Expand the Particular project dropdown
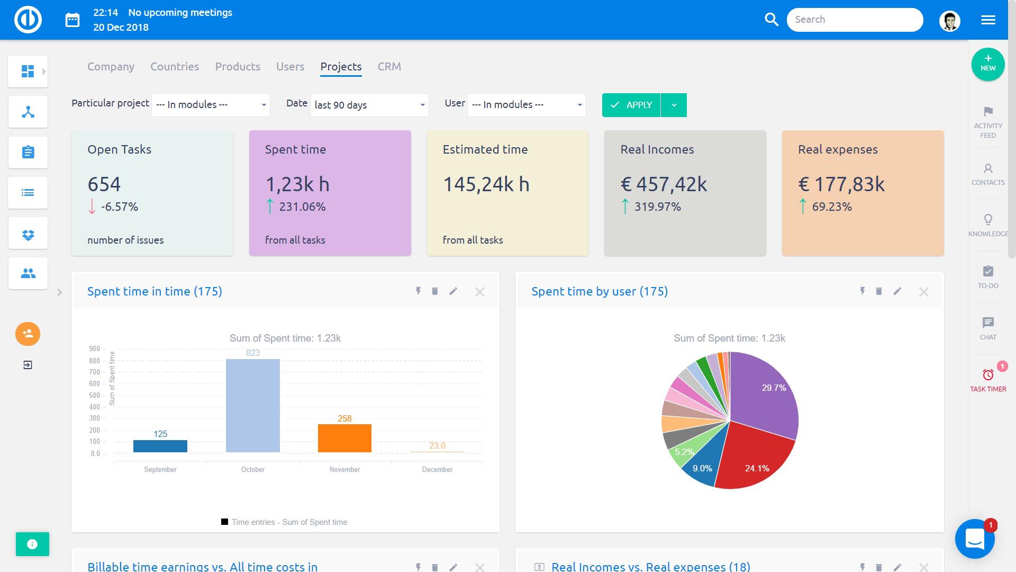Image resolution: width=1016 pixels, height=572 pixels. coord(211,105)
